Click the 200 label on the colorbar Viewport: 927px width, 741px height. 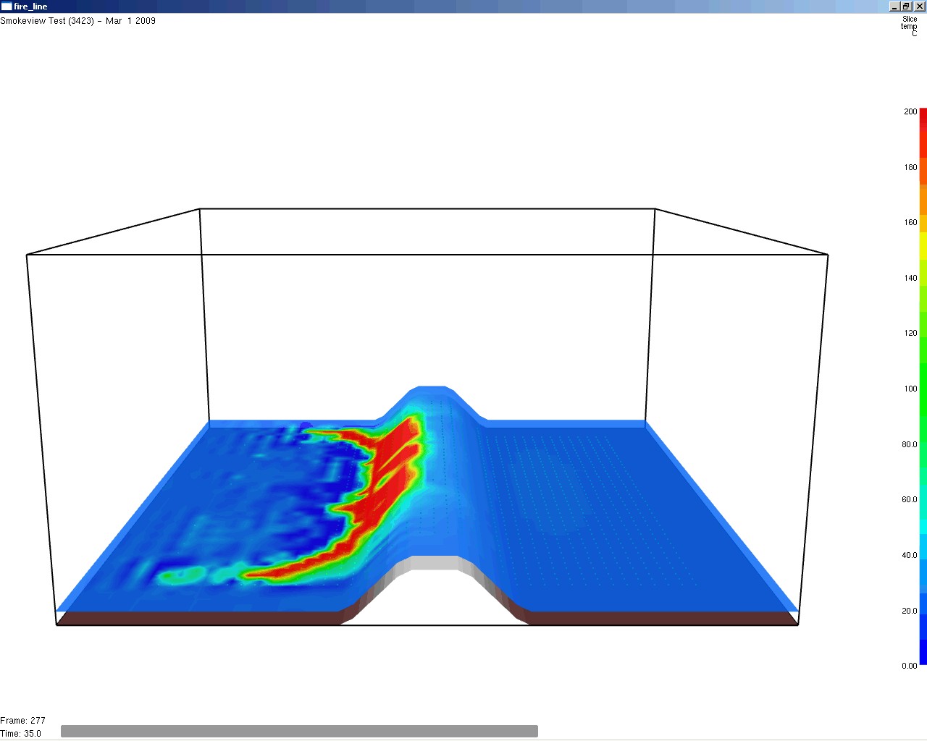[x=910, y=111]
